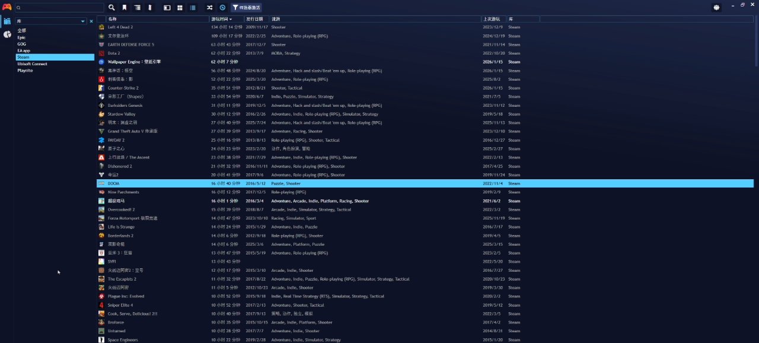
Task: Select the Dishonored 2 row
Action: (x=425, y=166)
